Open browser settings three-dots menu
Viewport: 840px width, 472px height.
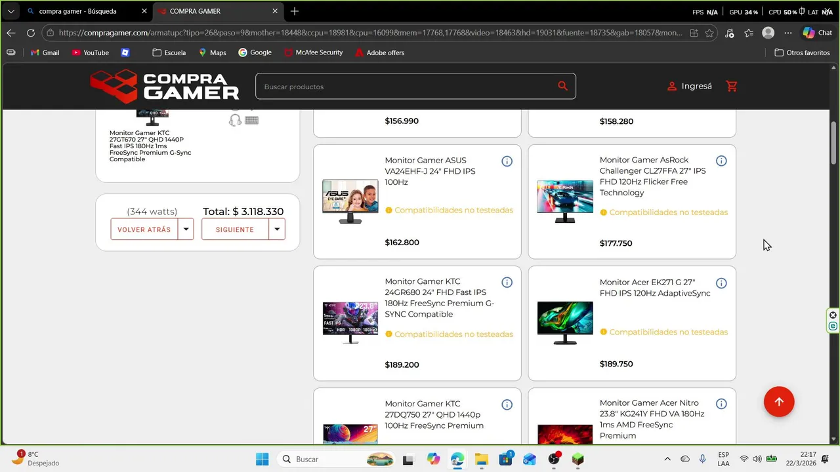pyautogui.click(x=788, y=33)
